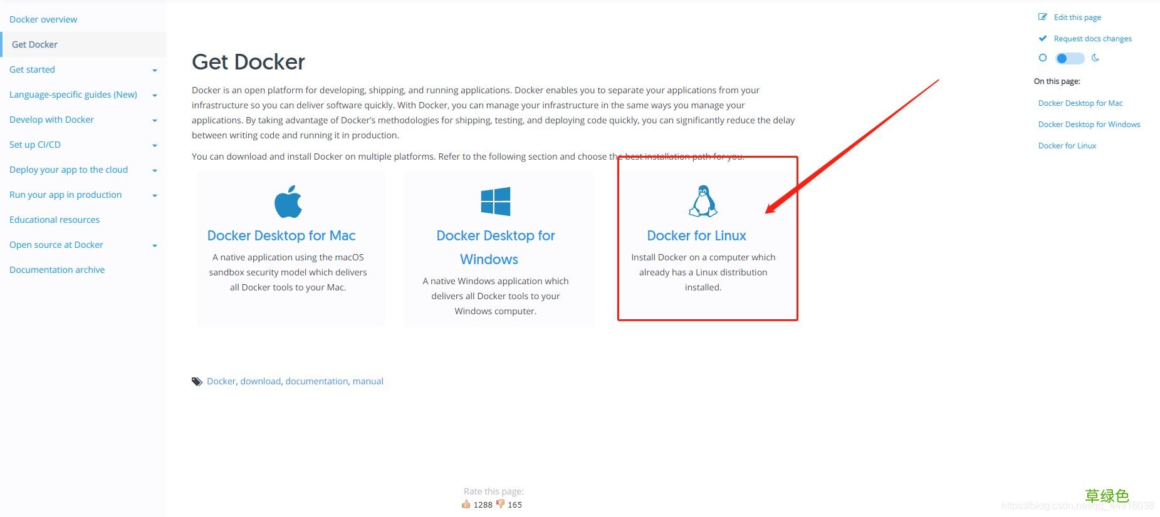
Task: Click the Apple logo icon
Action: (288, 202)
